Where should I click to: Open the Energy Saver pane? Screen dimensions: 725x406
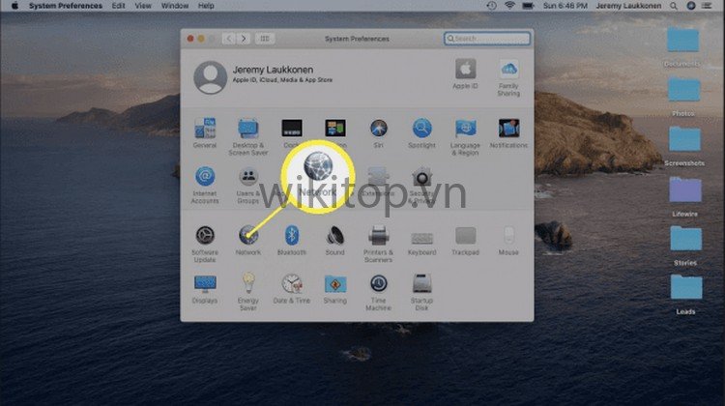click(247, 284)
